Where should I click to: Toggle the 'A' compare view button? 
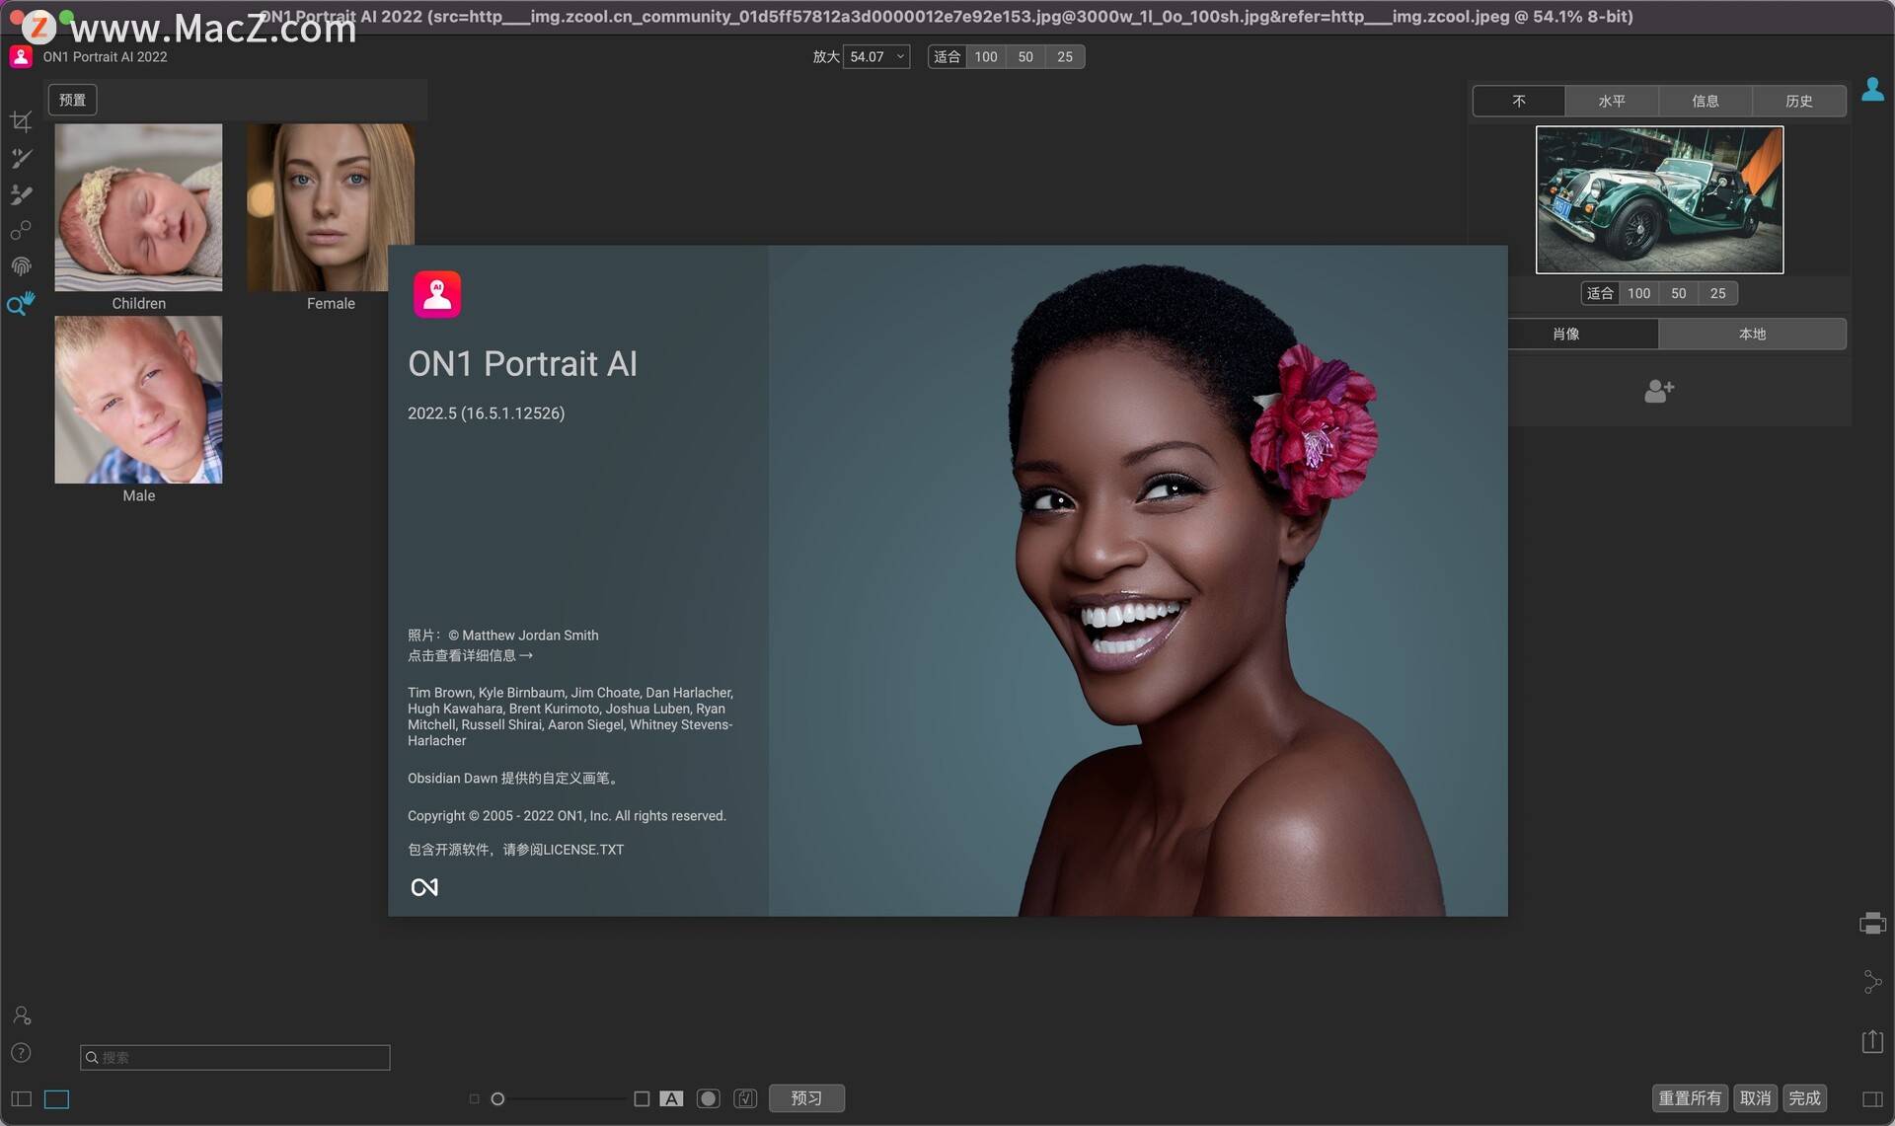point(671,1098)
